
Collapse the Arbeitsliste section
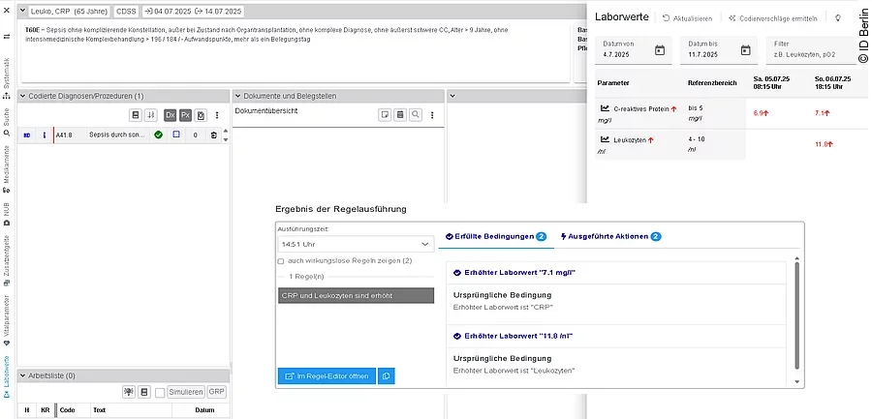[23, 375]
